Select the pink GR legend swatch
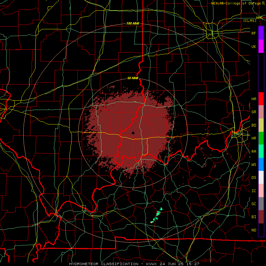The height and width of the screenshot is (266, 266). click(x=261, y=112)
